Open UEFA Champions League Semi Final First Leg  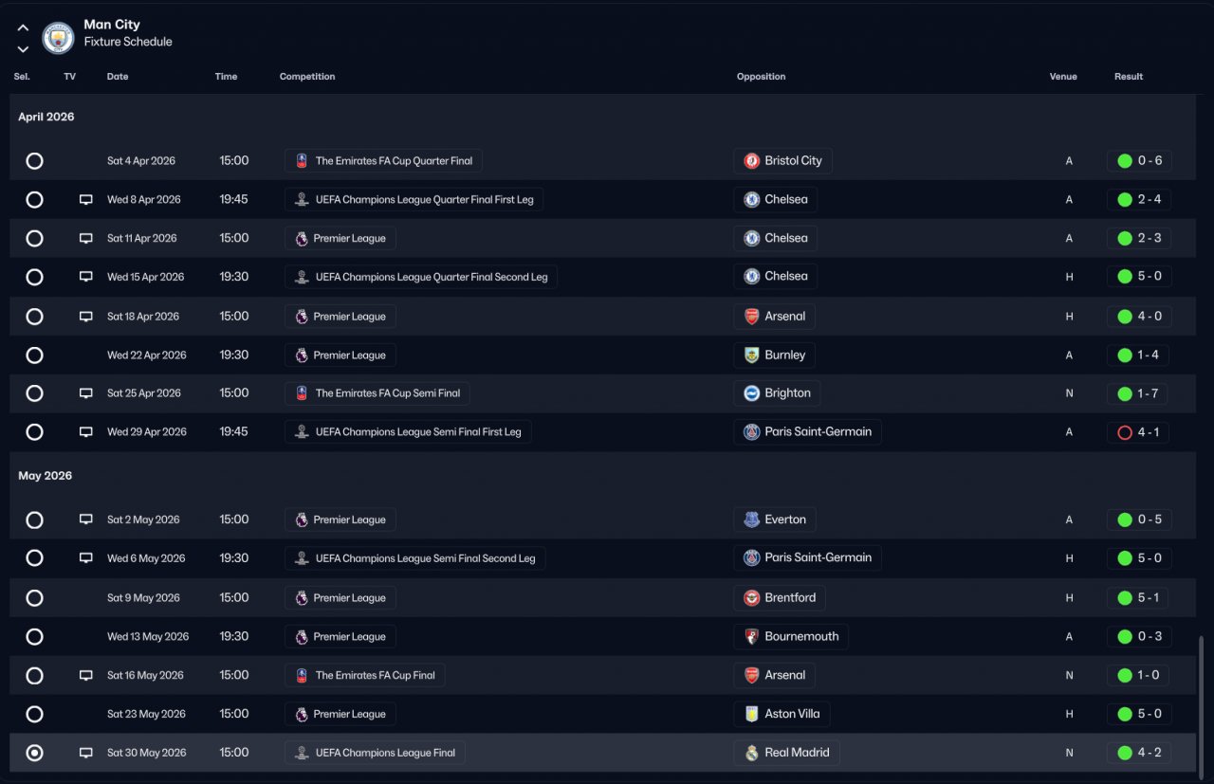pyautogui.click(x=408, y=432)
